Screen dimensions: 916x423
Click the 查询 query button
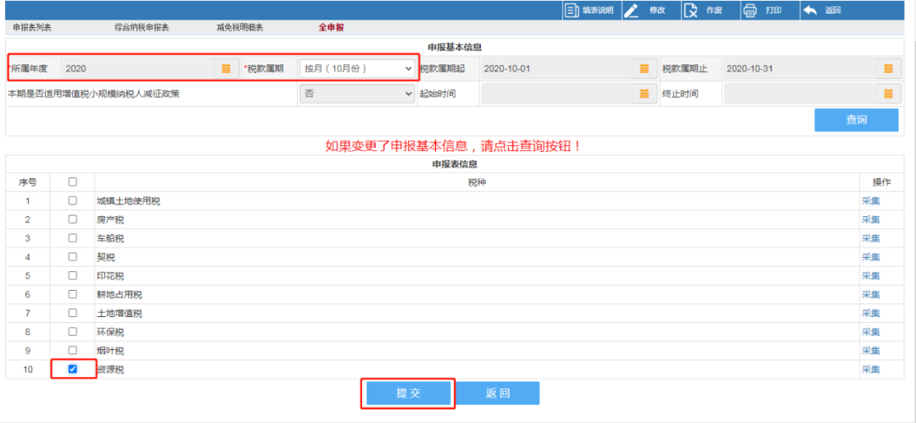pos(856,120)
